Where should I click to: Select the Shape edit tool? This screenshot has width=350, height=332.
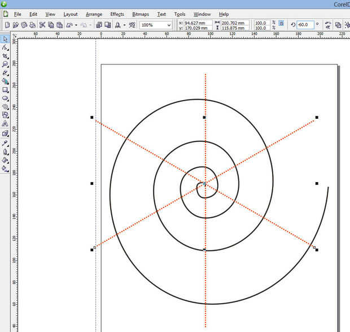(5, 48)
